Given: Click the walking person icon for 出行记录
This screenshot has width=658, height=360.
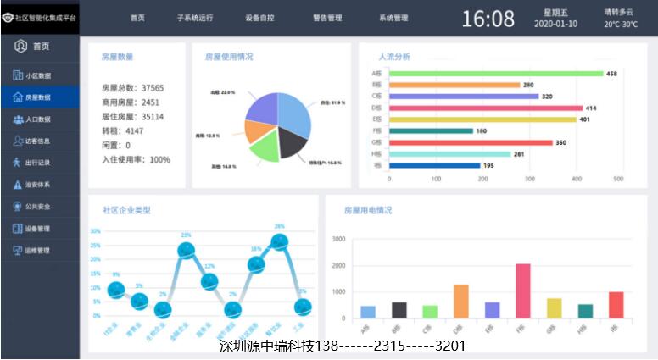Looking at the screenshot, I should click(x=17, y=163).
